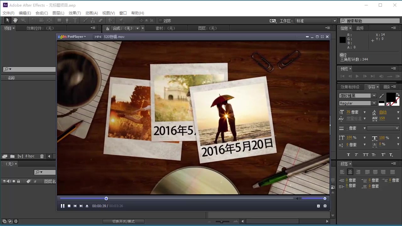Viewport: 402px width, 226px height.
Task: Click the interpret footage icon in Project panel
Action: pyautogui.click(x=5, y=156)
